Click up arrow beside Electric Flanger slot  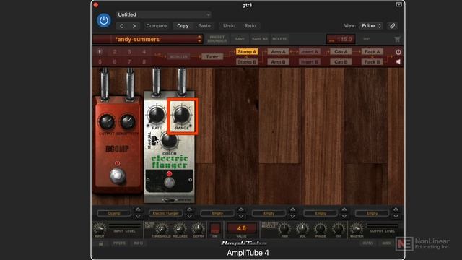(x=189, y=209)
